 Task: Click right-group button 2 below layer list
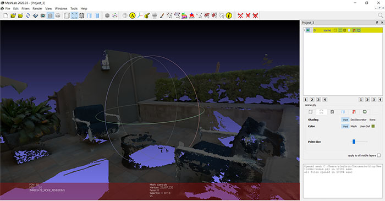pyautogui.click(x=367, y=100)
